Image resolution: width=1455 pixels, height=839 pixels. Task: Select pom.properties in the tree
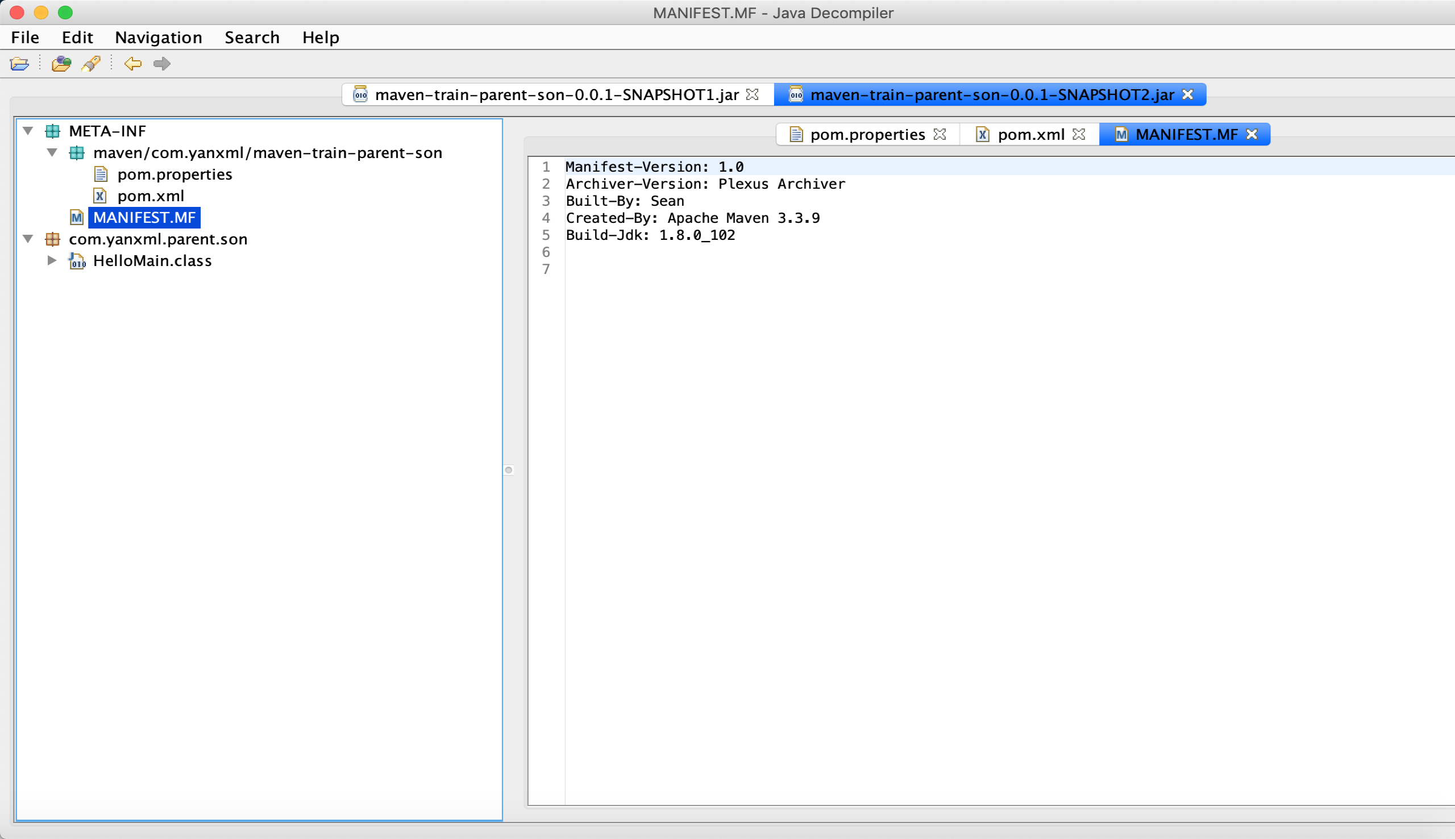174,175
